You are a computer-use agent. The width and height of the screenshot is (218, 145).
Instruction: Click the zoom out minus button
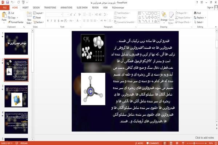187,143
